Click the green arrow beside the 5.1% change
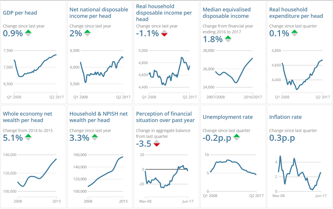The height and width of the screenshot is (209, 333). 28,136
